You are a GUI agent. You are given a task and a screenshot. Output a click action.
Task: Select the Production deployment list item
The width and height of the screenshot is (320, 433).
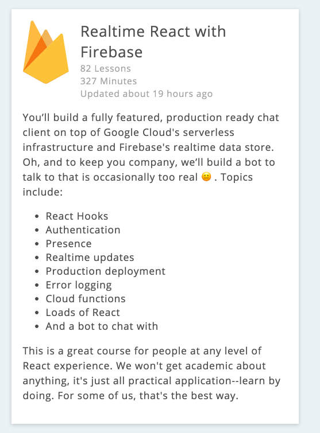pyautogui.click(x=105, y=271)
